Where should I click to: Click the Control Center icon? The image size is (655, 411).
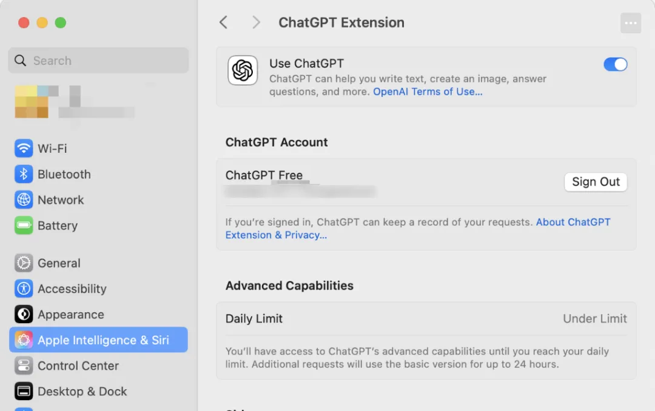click(24, 366)
